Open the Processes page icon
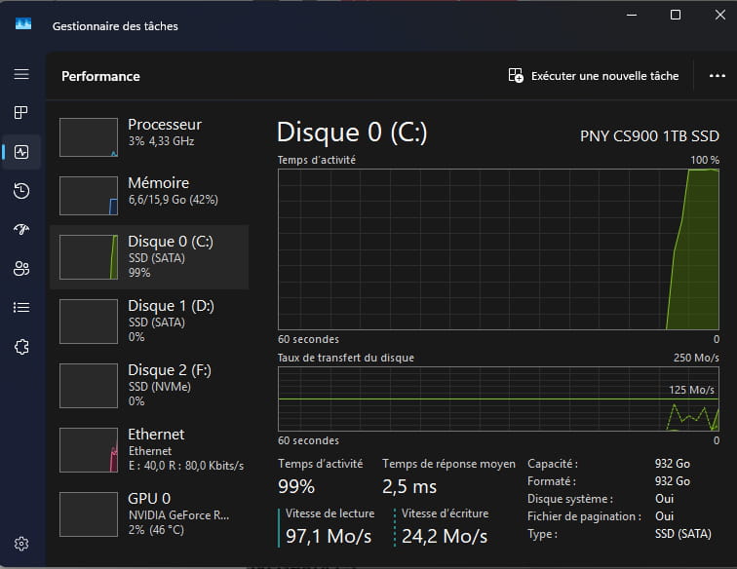The image size is (737, 569). click(x=21, y=113)
